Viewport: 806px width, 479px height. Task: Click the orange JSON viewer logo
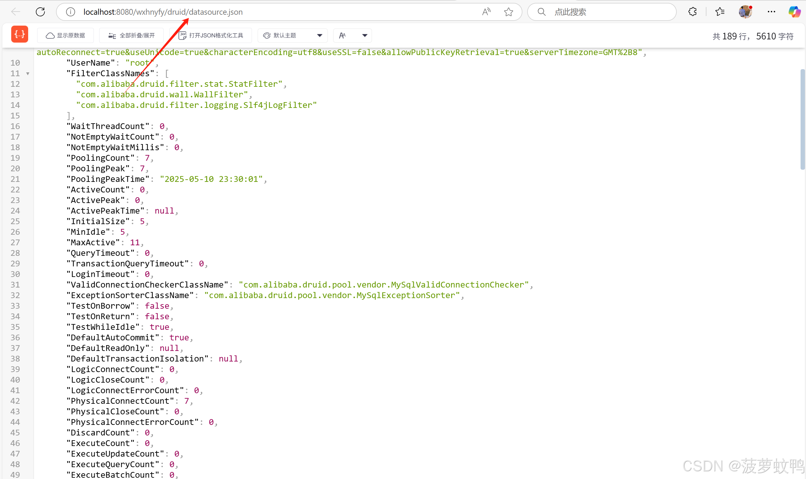pyautogui.click(x=20, y=35)
